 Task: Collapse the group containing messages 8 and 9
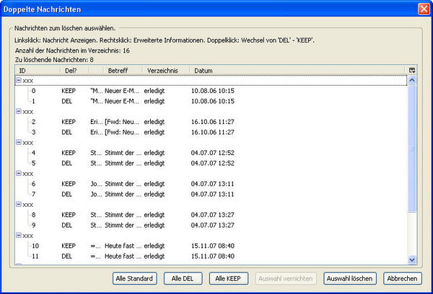(19, 205)
